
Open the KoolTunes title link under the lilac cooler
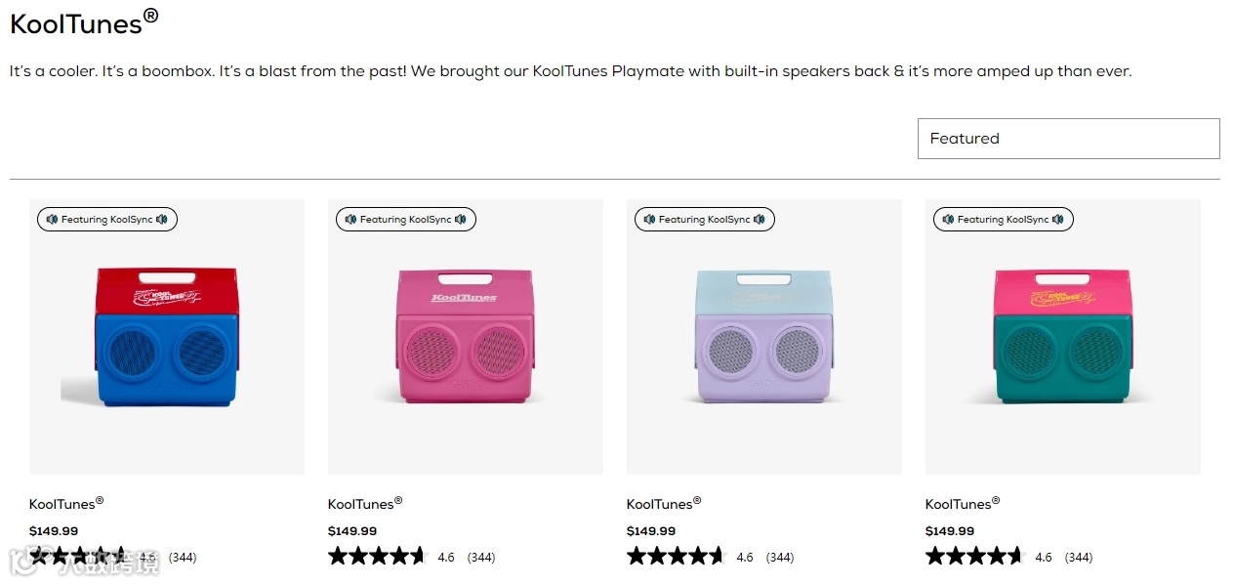click(659, 505)
